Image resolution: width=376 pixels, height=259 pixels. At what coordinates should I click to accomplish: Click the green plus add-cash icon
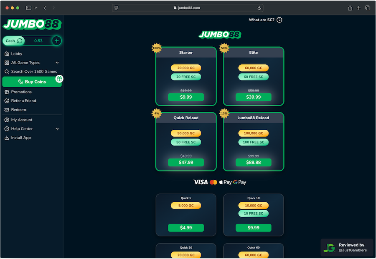pos(56,41)
